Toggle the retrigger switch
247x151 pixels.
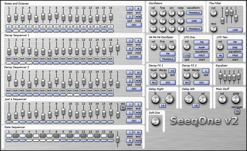pos(237,112)
